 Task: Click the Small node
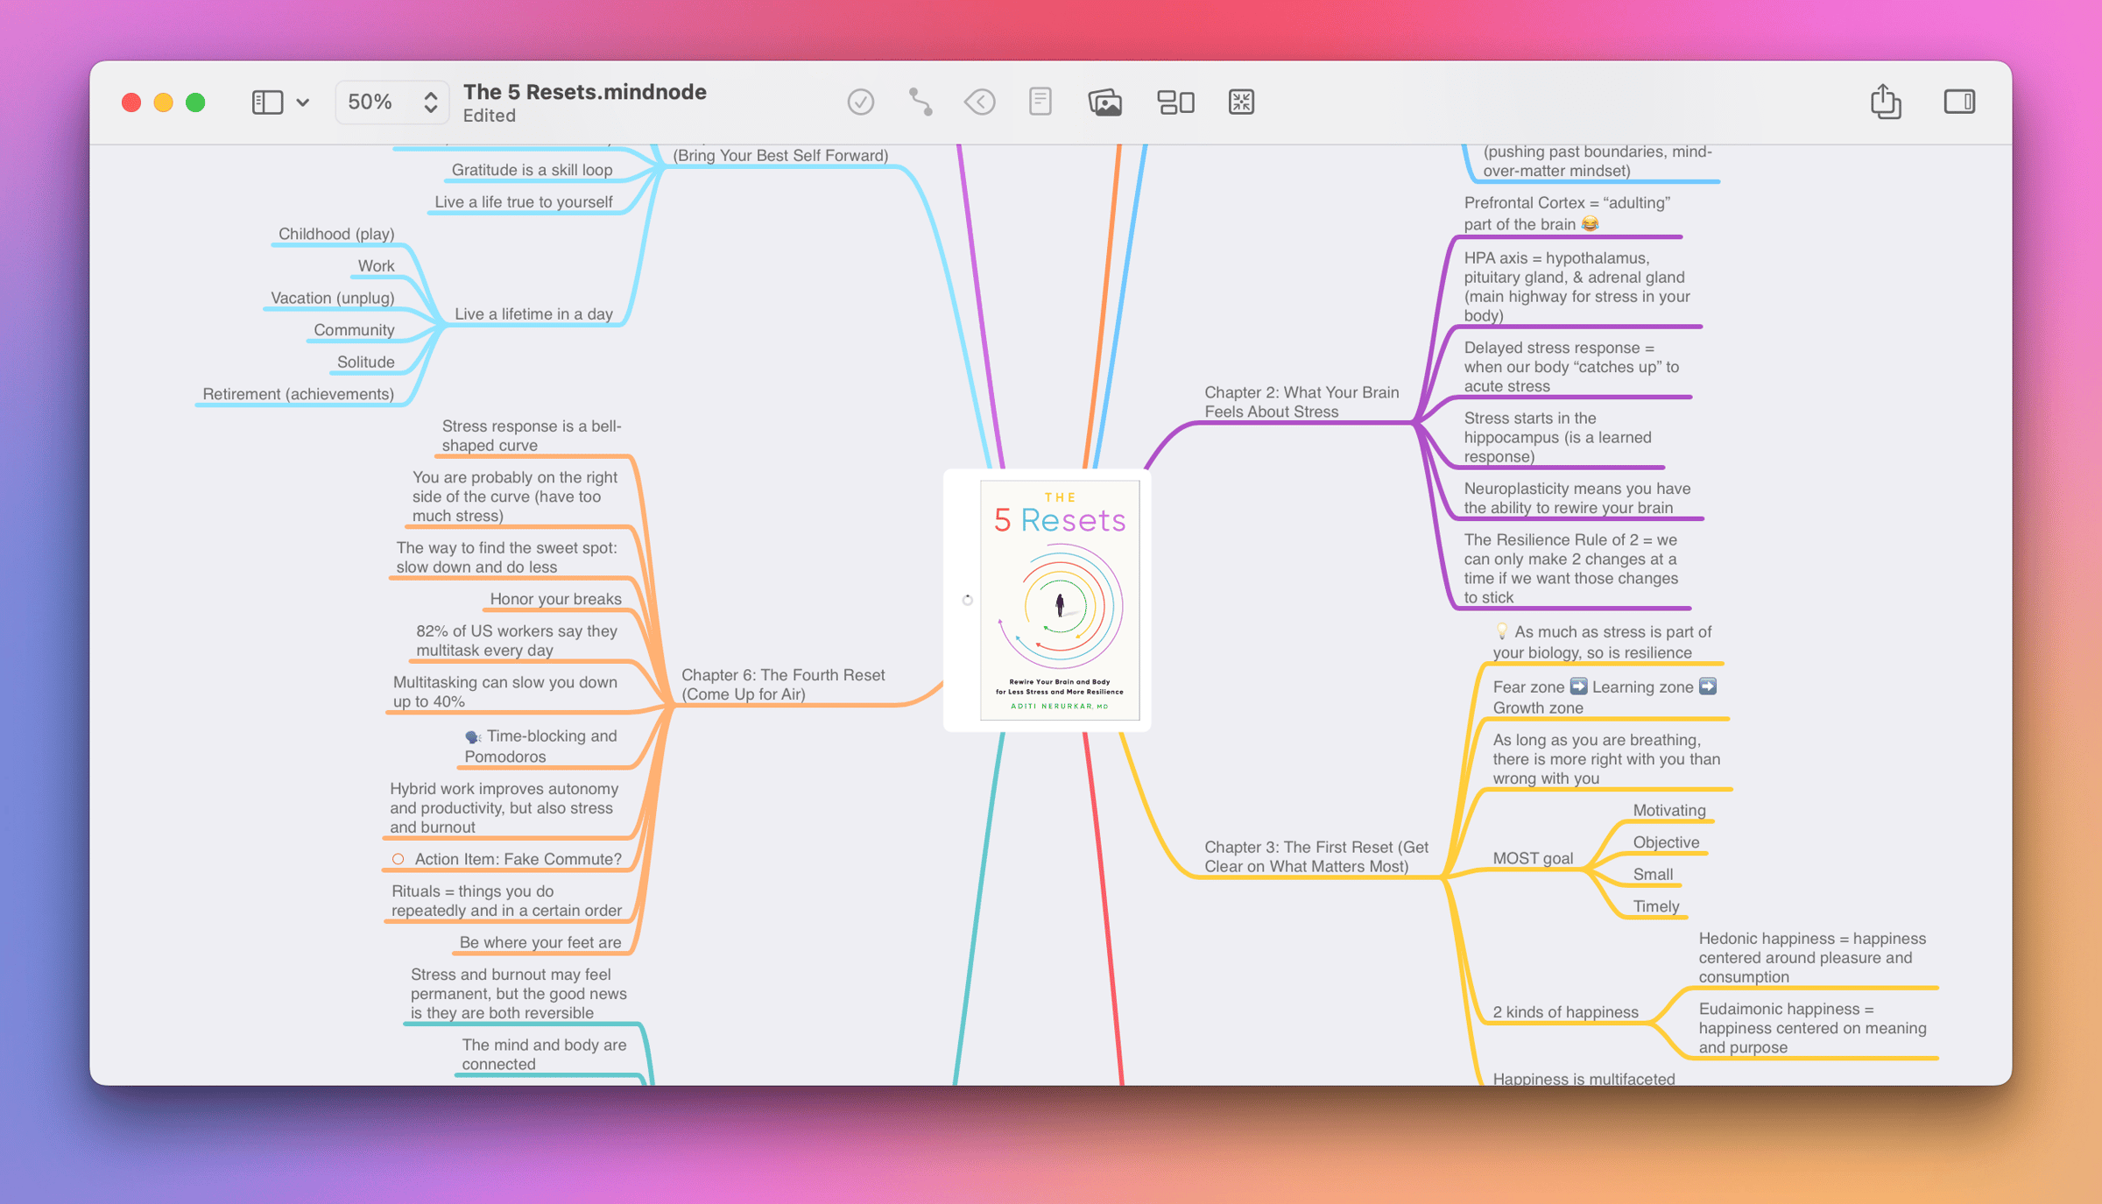point(1653,874)
